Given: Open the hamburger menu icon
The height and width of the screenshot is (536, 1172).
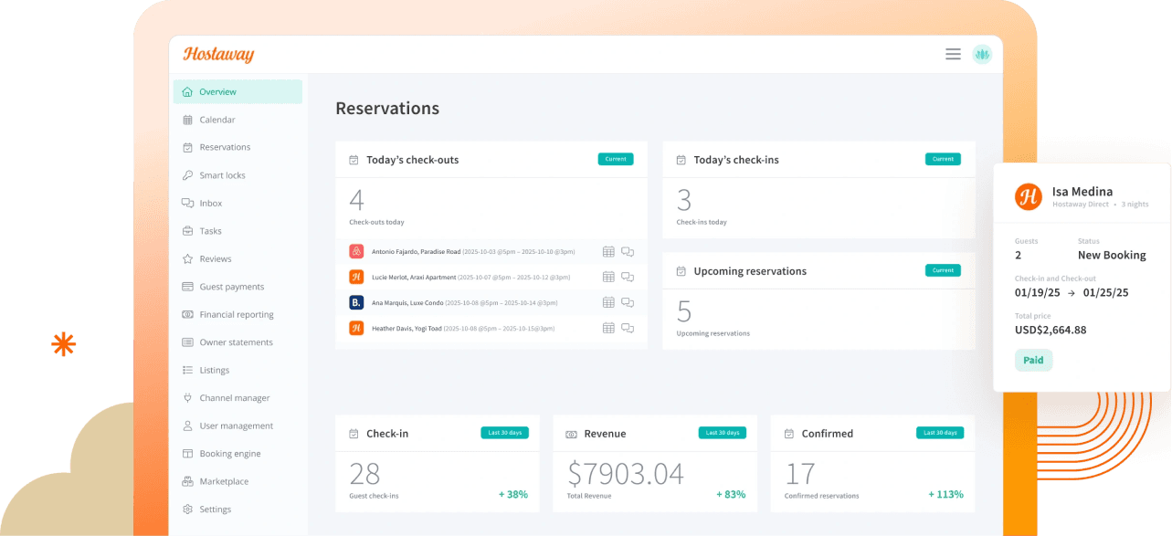Looking at the screenshot, I should [x=953, y=54].
